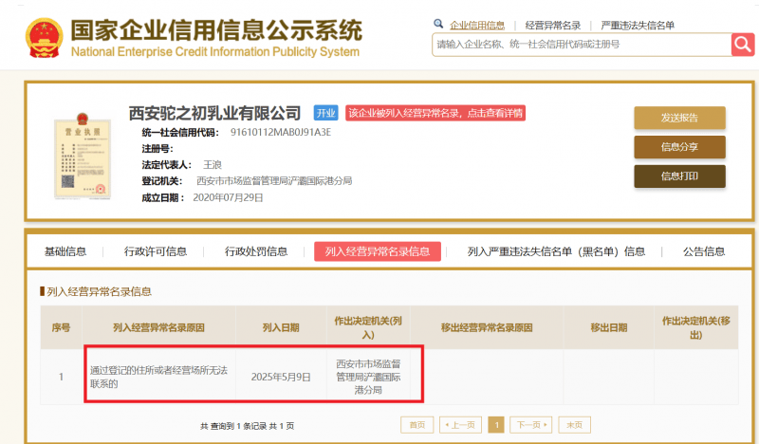Click the credit code 91610112MAB0J91A3E
Image resolution: width=759 pixels, height=444 pixels.
click(281, 132)
